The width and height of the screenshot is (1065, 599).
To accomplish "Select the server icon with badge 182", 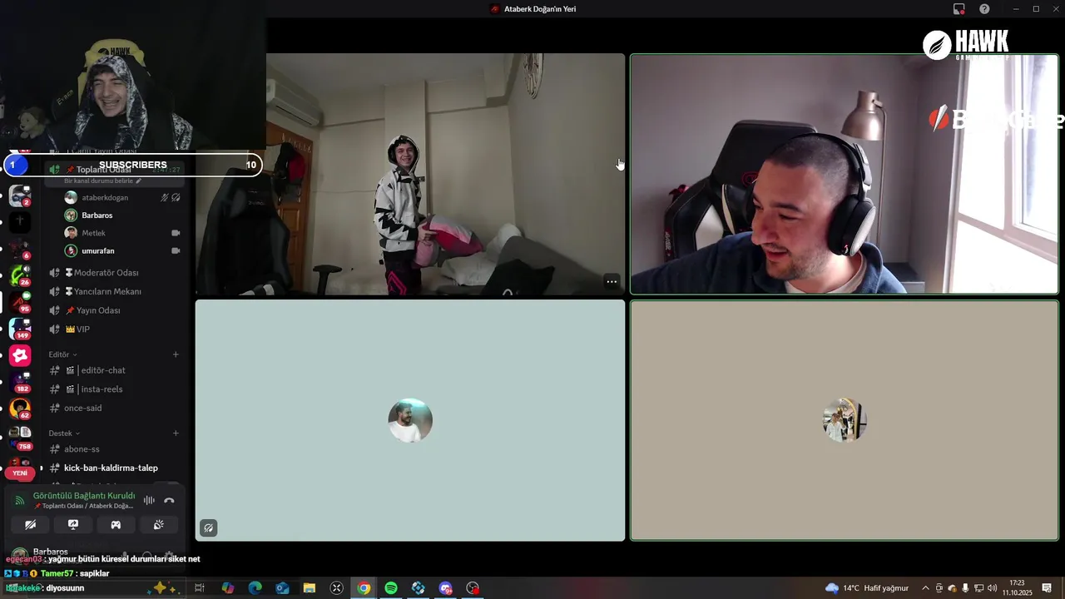I will [20, 382].
